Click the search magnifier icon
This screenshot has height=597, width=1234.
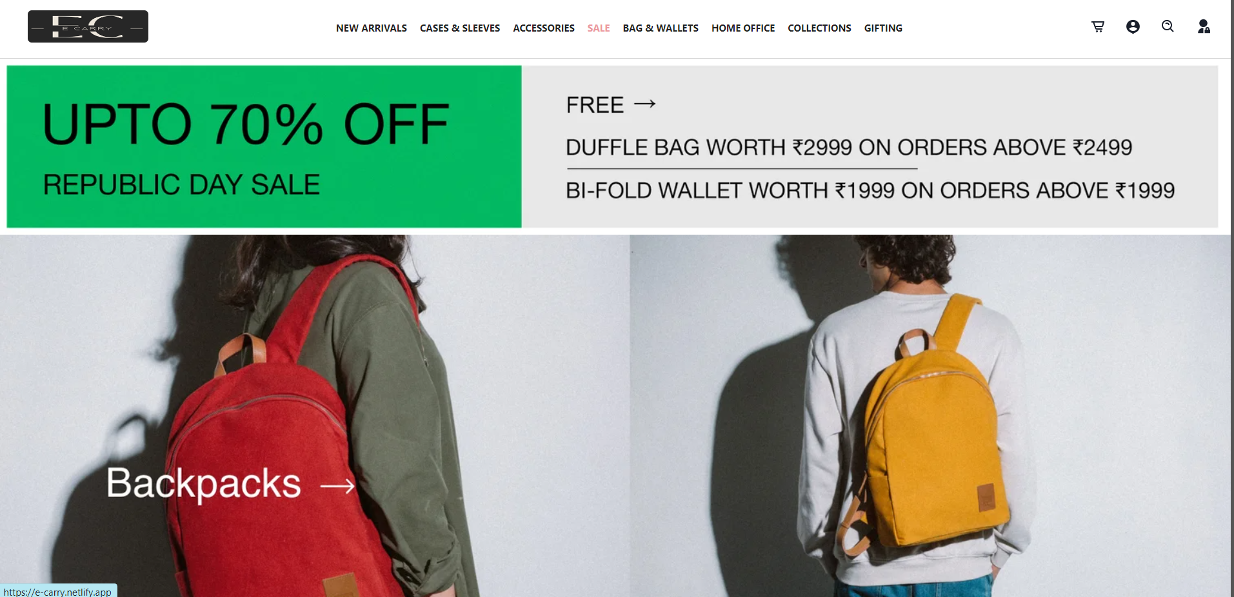1168,26
